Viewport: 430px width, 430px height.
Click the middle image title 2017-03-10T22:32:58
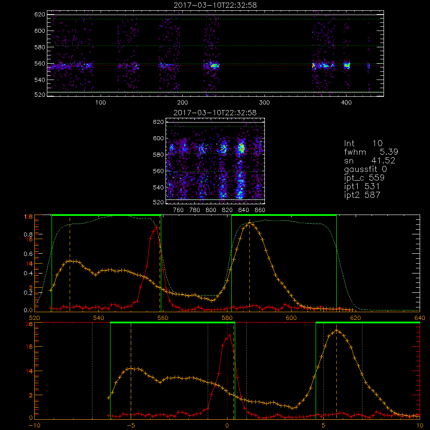[215, 113]
